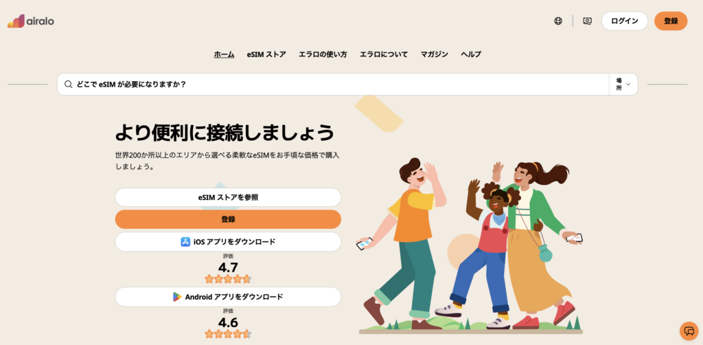The height and width of the screenshot is (345, 703).
Task: Click the ログイン button
Action: (624, 21)
